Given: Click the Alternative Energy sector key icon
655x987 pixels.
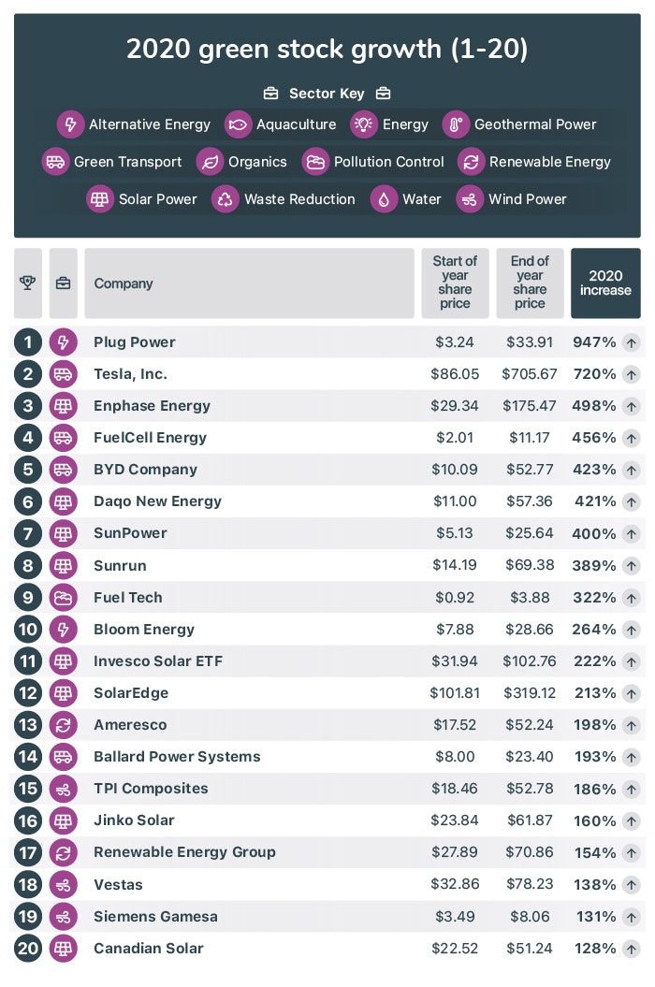Looking at the screenshot, I should tap(71, 124).
